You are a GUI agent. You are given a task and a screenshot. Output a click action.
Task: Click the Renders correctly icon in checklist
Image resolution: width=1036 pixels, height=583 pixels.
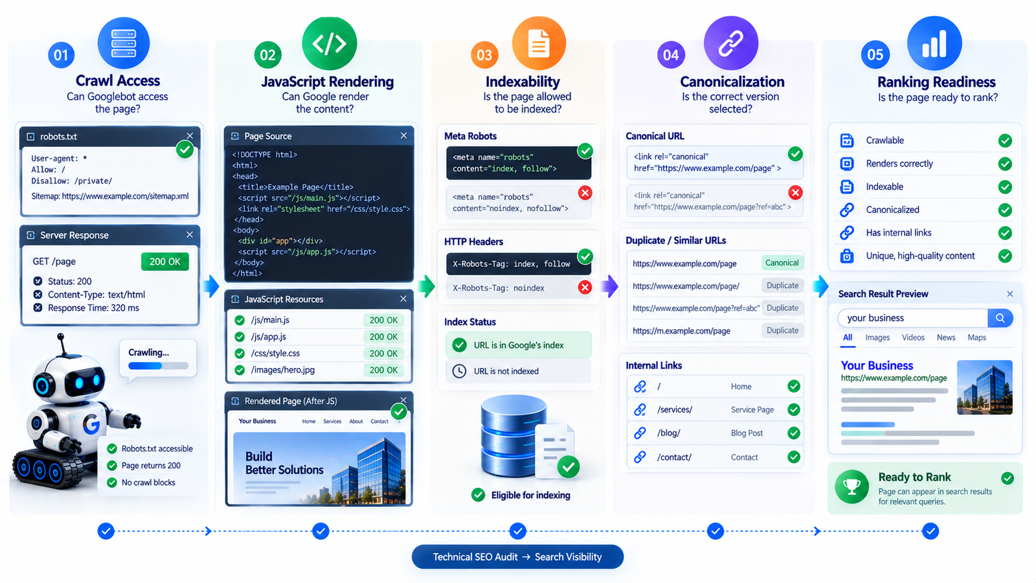point(847,164)
